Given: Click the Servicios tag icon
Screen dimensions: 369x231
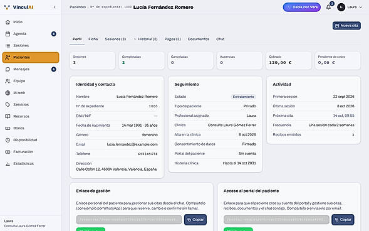Looking at the screenshot, I should (8, 104).
